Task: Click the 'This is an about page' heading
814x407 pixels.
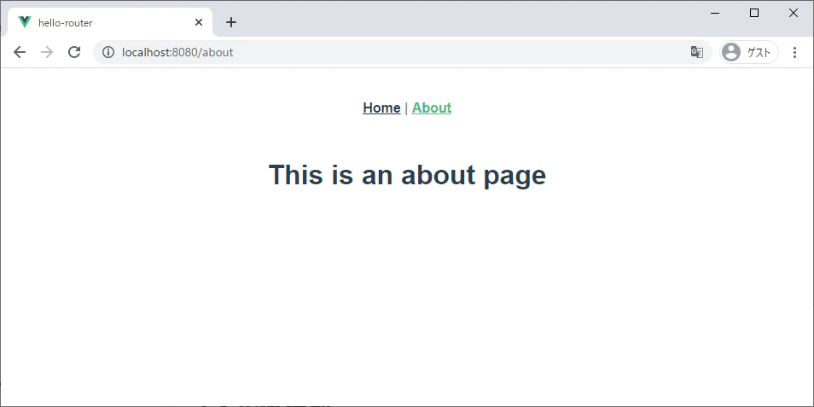Action: 407,175
